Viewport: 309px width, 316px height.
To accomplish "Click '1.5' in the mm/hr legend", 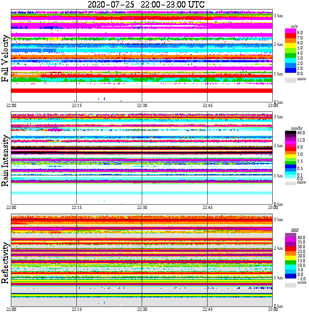I will [x=300, y=161].
